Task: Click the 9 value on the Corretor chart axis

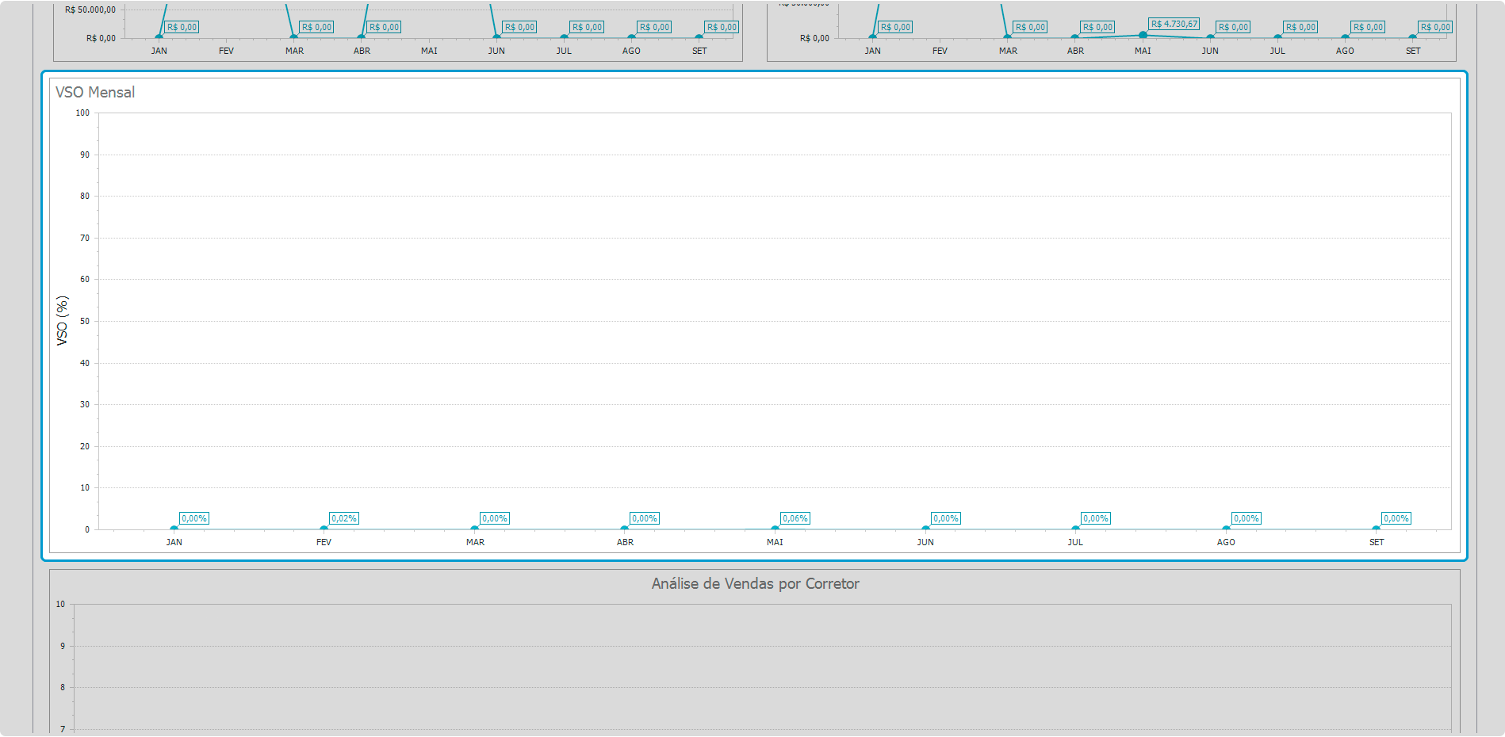Action: click(x=63, y=647)
